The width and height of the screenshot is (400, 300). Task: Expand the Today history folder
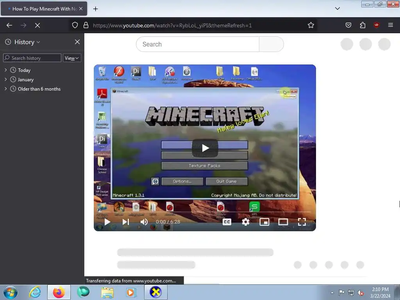tap(5, 70)
